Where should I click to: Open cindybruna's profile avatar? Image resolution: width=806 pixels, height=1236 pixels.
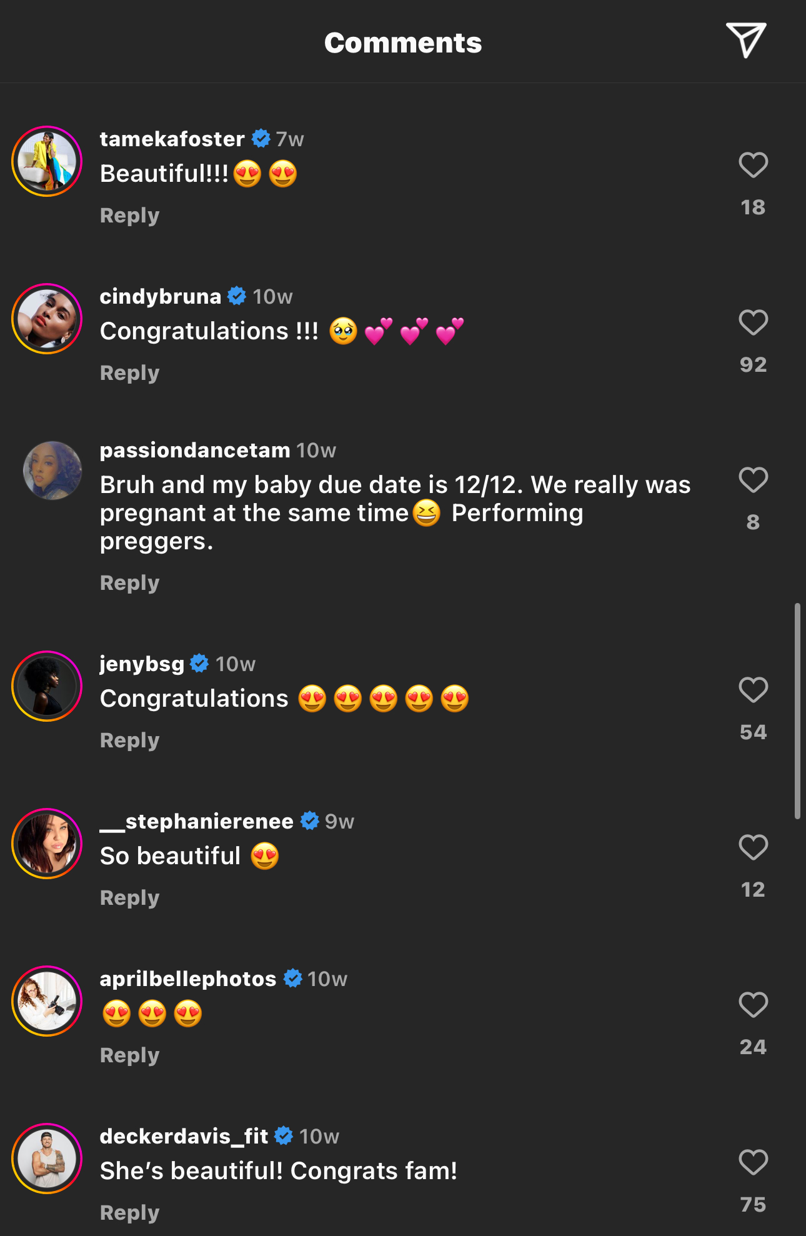point(47,319)
